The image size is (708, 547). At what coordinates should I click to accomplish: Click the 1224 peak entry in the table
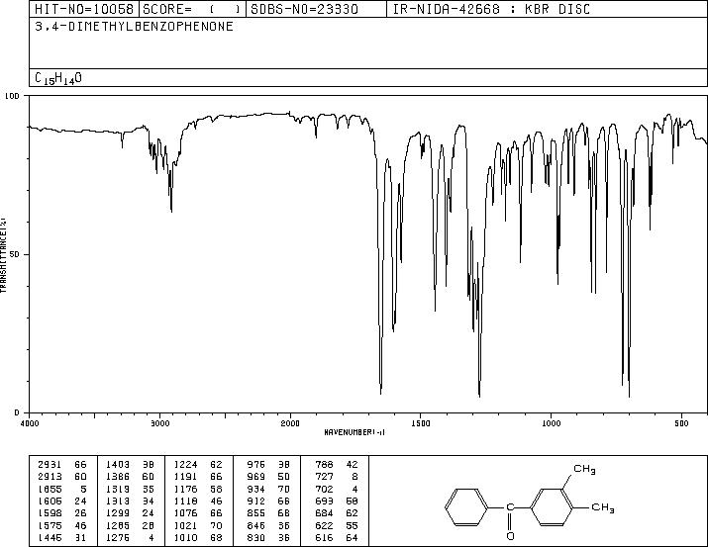198,465
